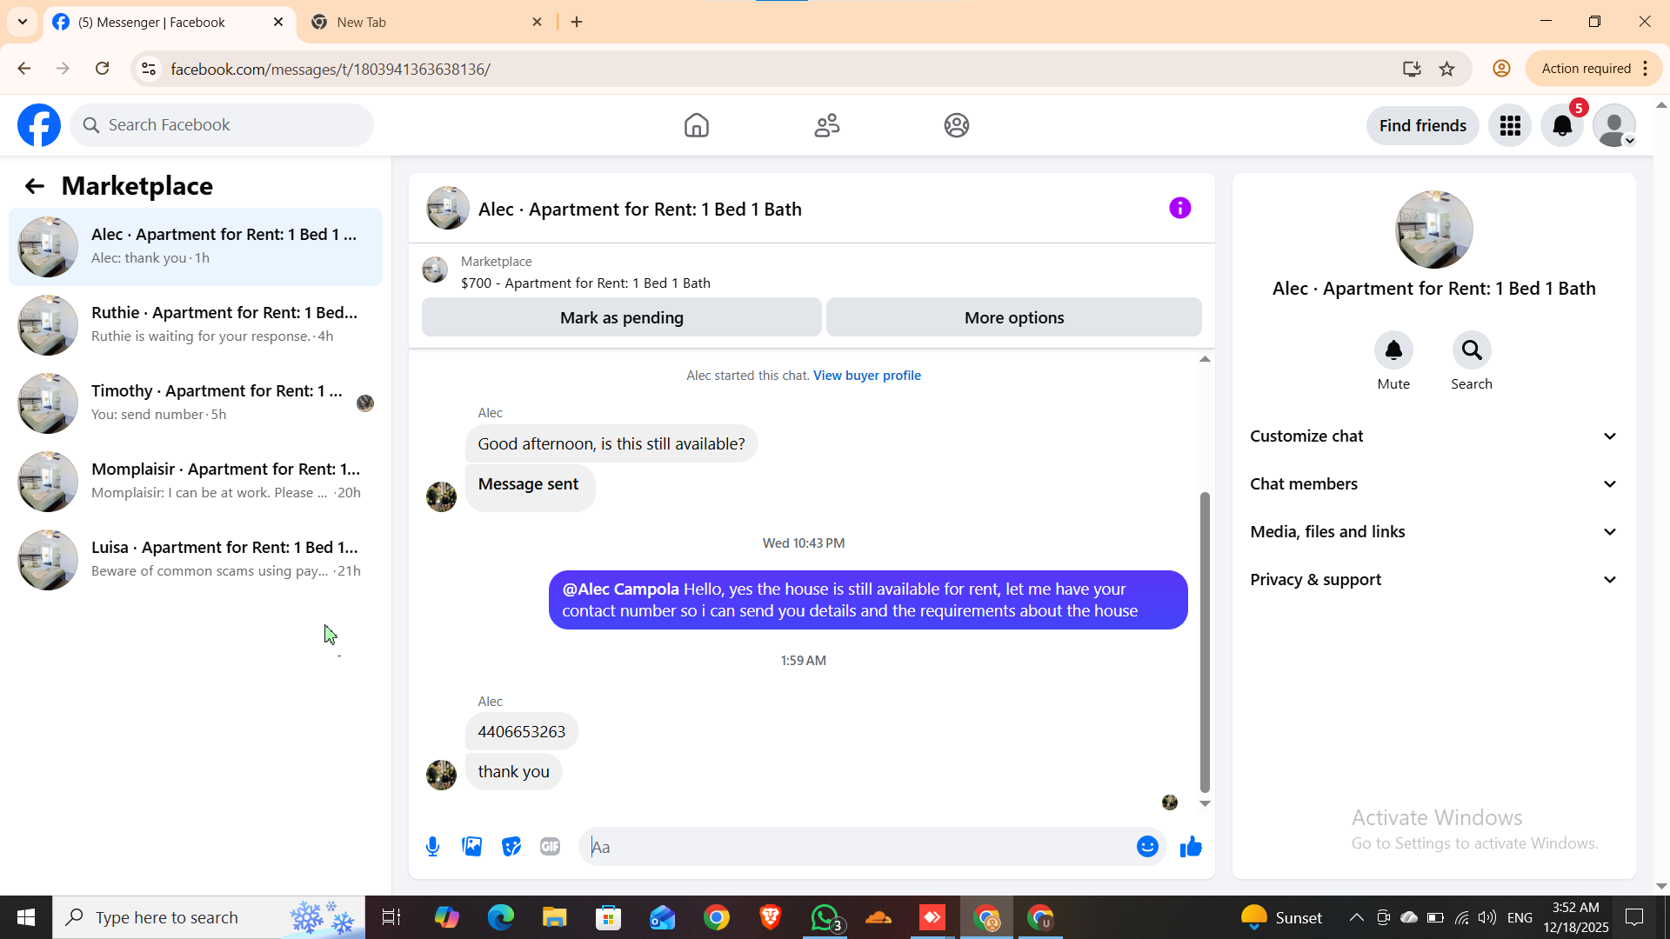
Task: View site information icon beside the URL
Action: click(x=149, y=69)
